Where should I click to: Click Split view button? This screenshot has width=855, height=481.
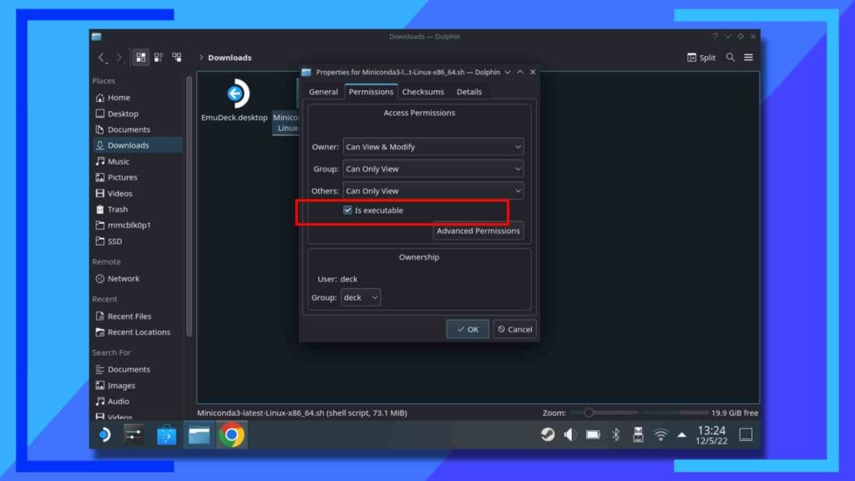pos(701,58)
